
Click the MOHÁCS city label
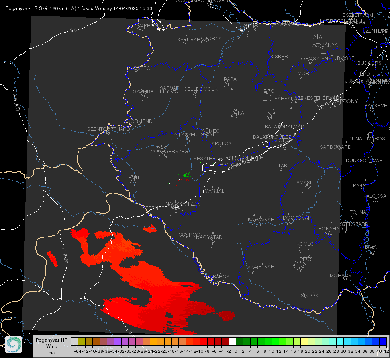(x=341, y=276)
